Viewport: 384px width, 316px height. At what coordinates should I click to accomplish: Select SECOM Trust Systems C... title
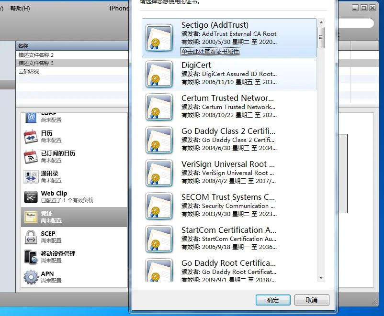pyautogui.click(x=228, y=197)
